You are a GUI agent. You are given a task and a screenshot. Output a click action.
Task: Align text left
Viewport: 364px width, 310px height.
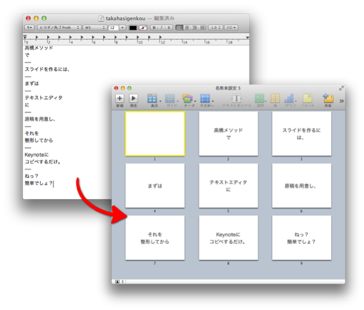click(179, 28)
